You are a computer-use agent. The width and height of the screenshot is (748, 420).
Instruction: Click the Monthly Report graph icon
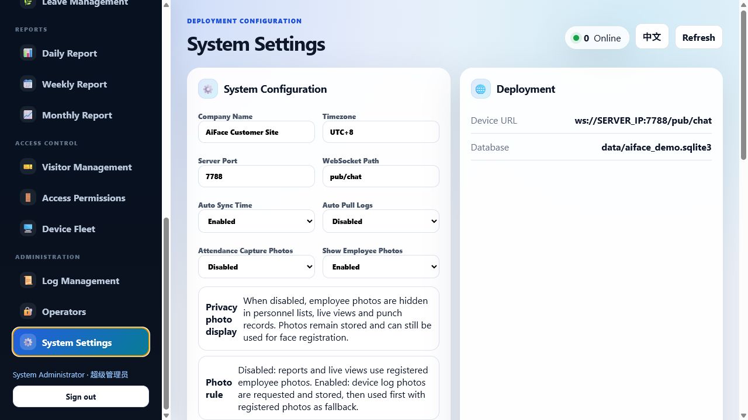pyautogui.click(x=28, y=115)
